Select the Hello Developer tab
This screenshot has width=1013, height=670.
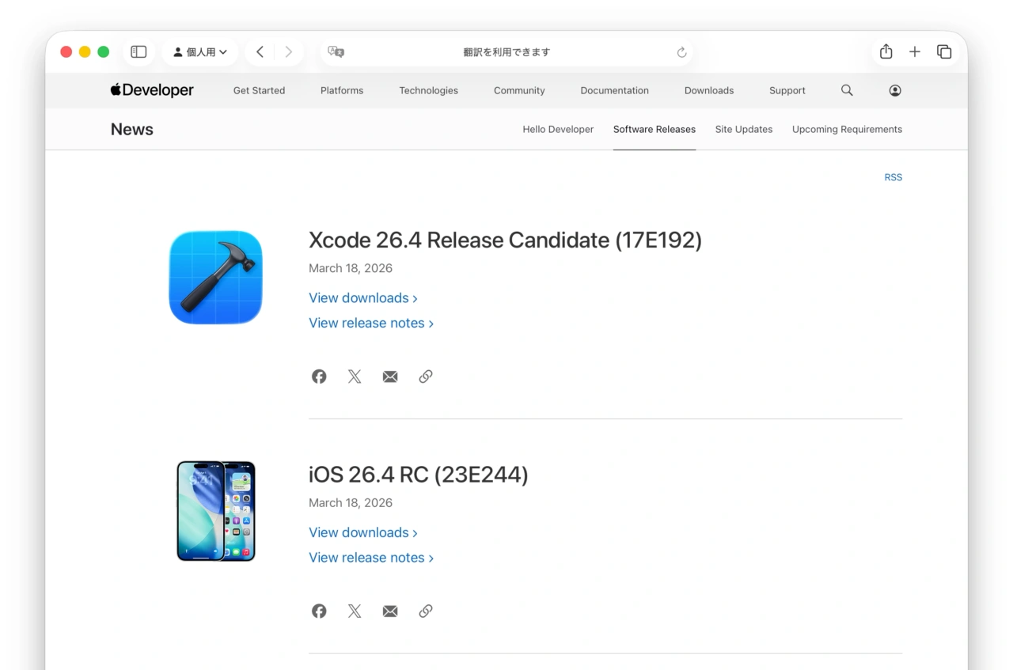pos(558,129)
